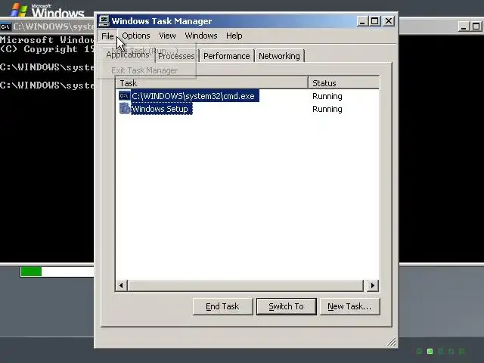Sort by the Task column header

click(x=212, y=83)
